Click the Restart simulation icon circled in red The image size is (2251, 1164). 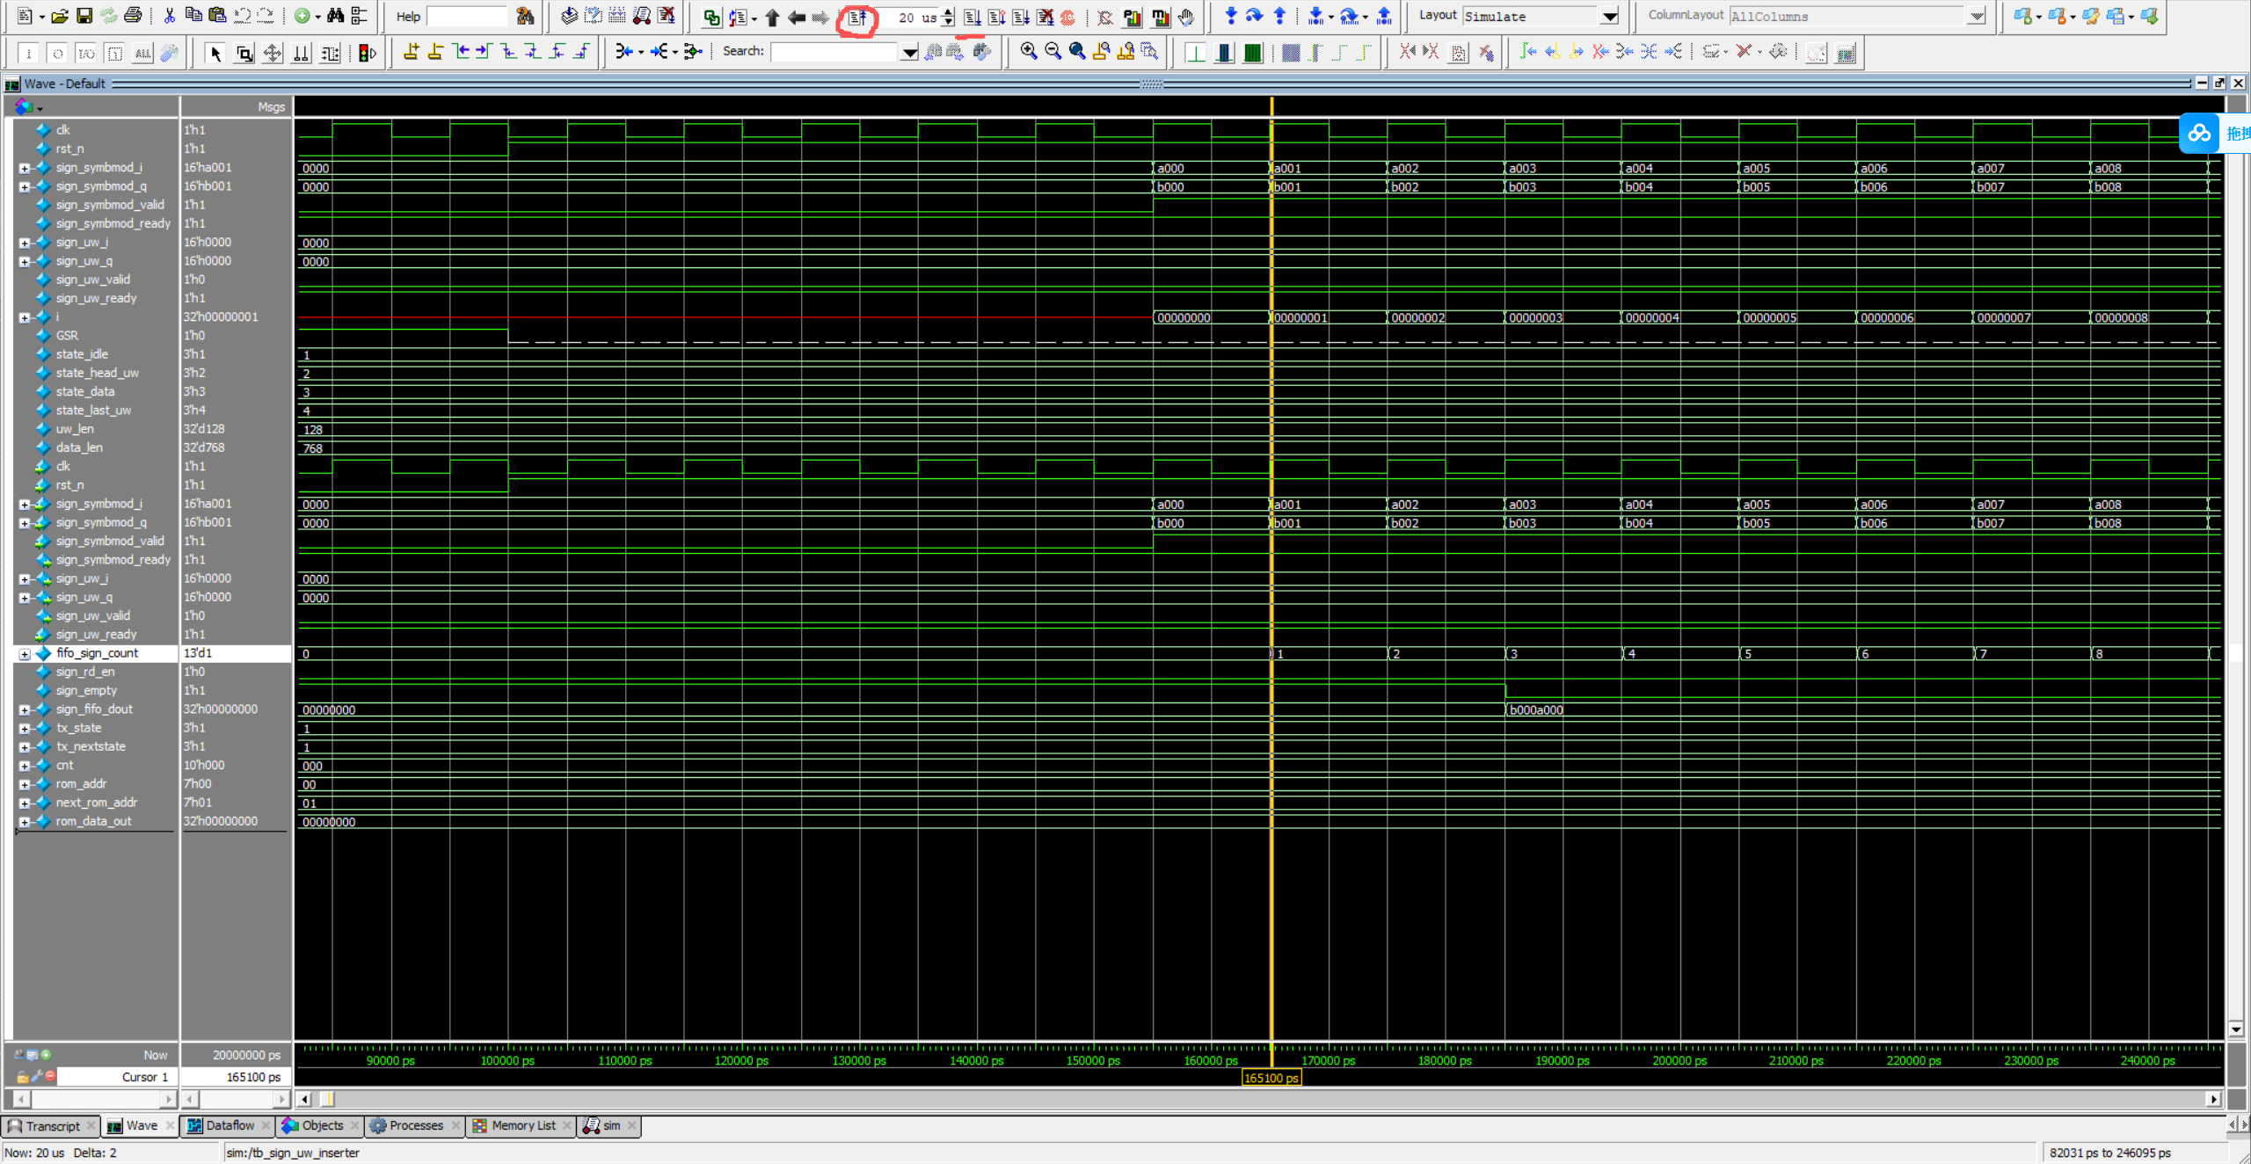[856, 18]
